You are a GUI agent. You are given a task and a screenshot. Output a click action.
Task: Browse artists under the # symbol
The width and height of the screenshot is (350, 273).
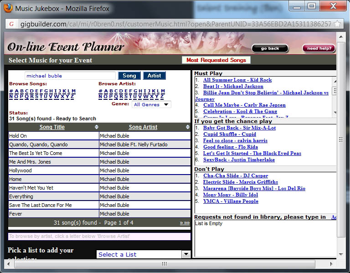click(100, 91)
